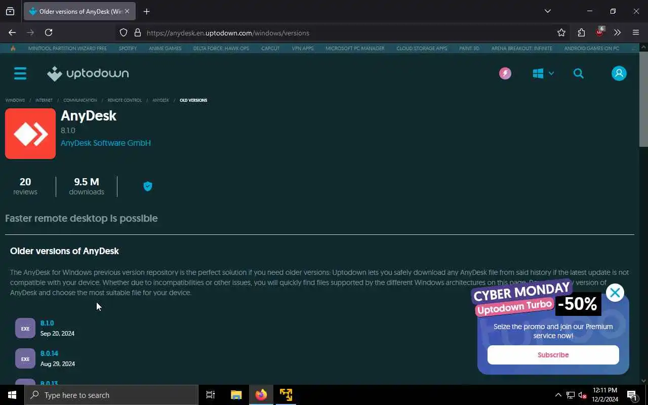Click the taskbar search box
This screenshot has width=648, height=405.
(111, 395)
